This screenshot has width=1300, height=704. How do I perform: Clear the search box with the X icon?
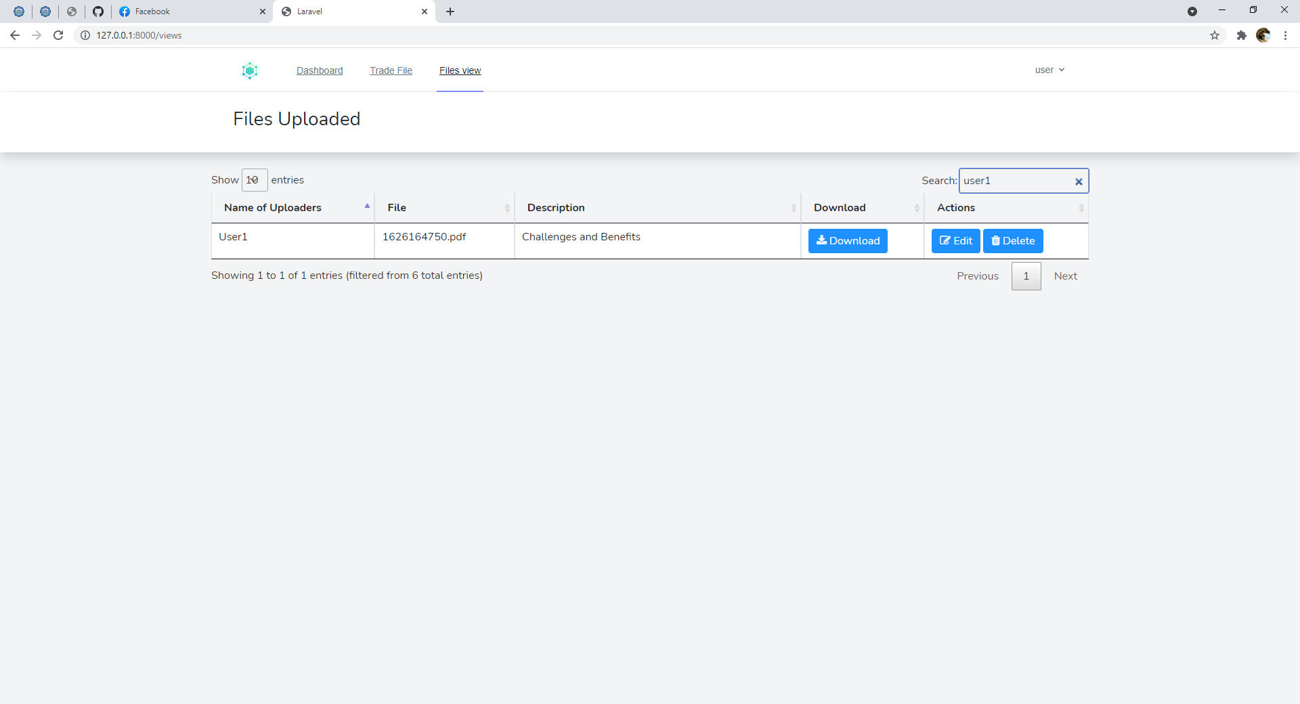(1079, 181)
